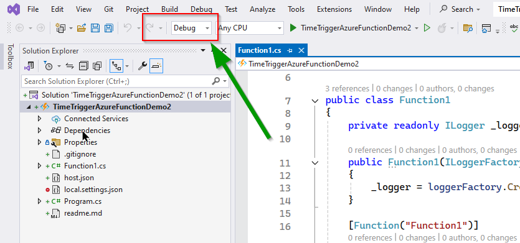This screenshot has height=243, width=520.
Task: Open the Toolbox side tab
Action: point(10,56)
